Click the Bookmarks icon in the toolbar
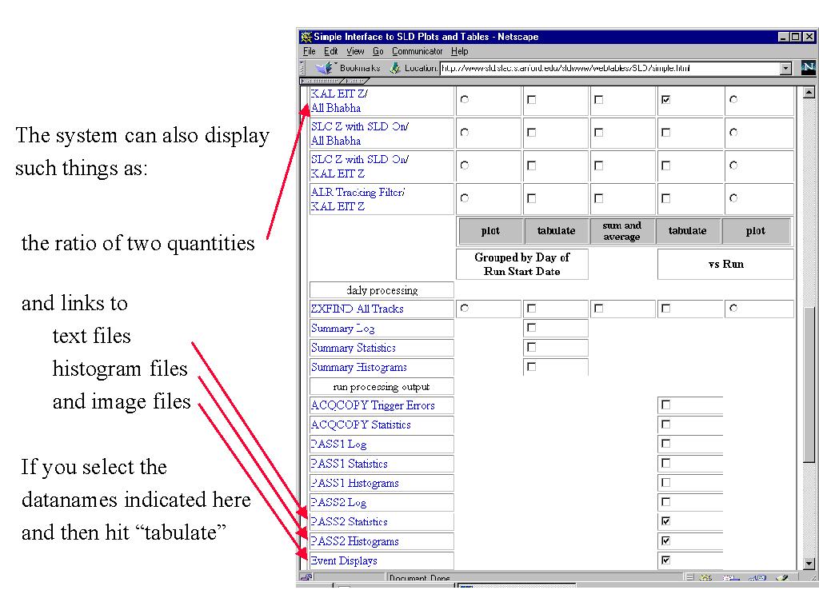 (x=324, y=68)
